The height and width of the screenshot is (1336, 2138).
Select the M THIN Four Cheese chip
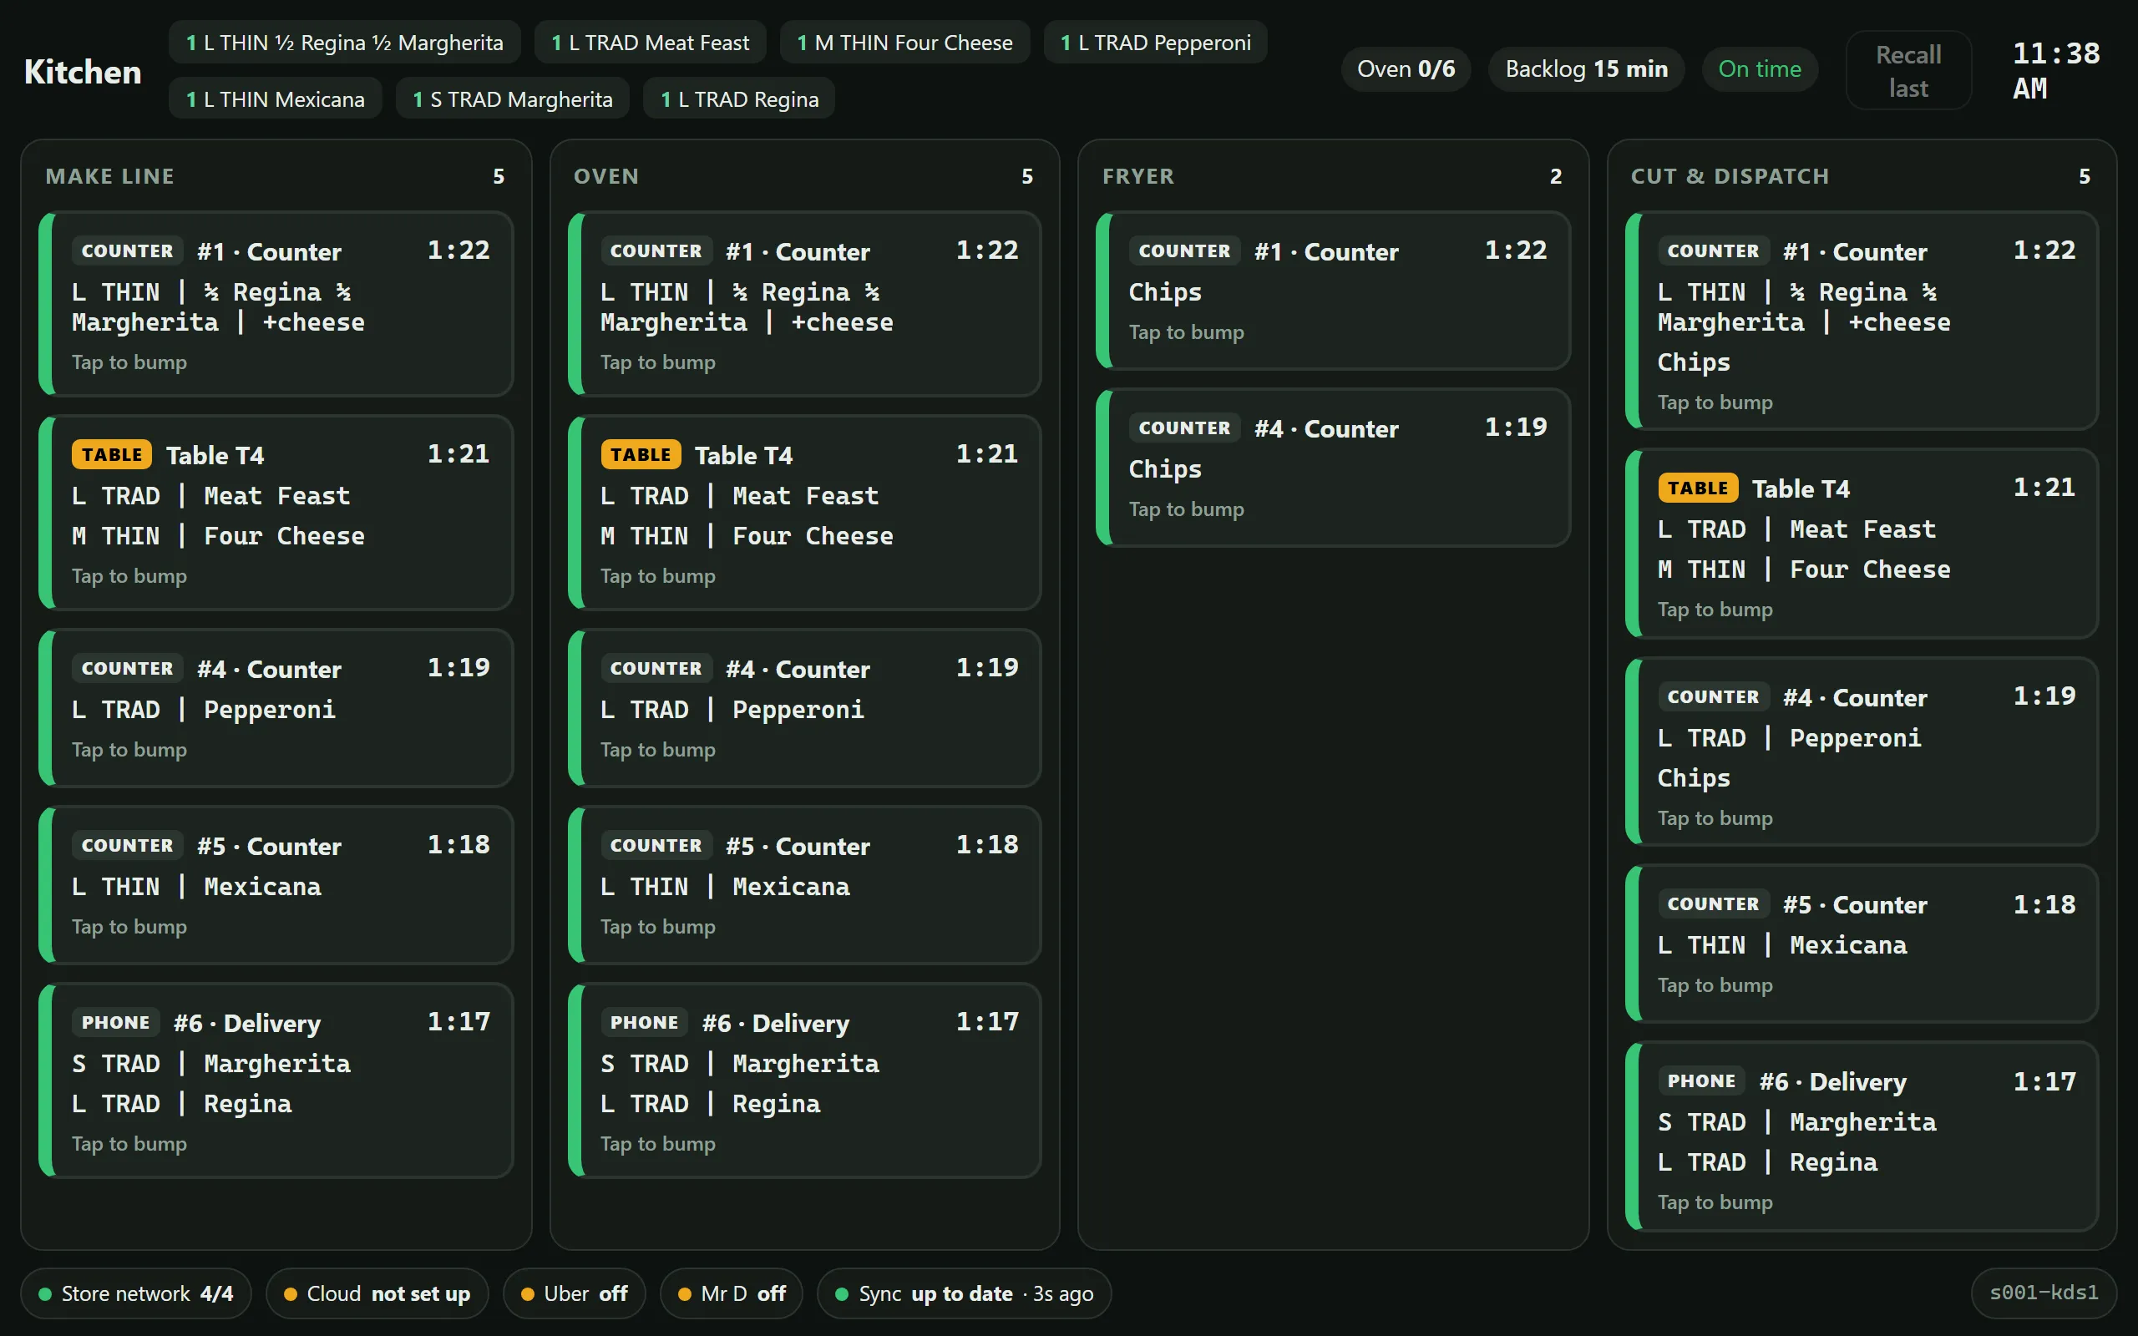[x=904, y=43]
